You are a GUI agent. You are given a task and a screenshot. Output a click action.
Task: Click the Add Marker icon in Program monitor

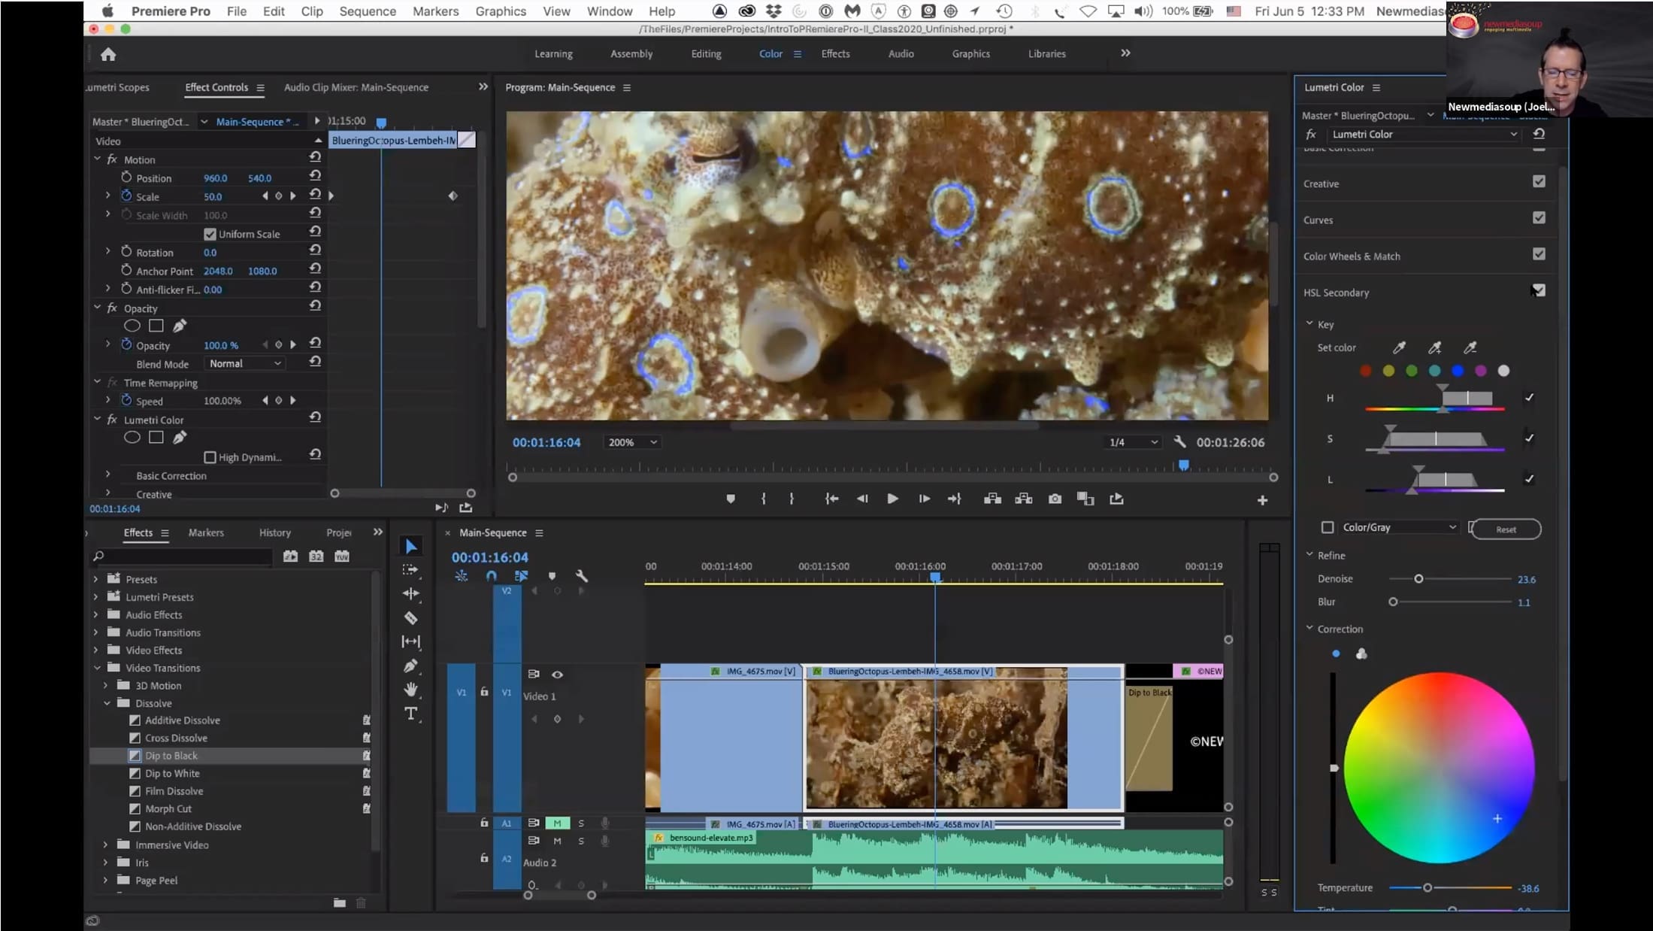(x=730, y=499)
